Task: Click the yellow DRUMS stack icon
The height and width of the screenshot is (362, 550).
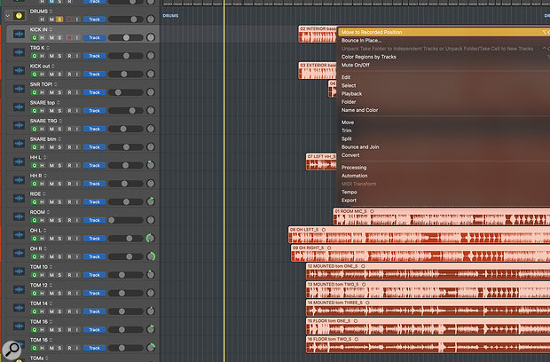Action: point(19,16)
